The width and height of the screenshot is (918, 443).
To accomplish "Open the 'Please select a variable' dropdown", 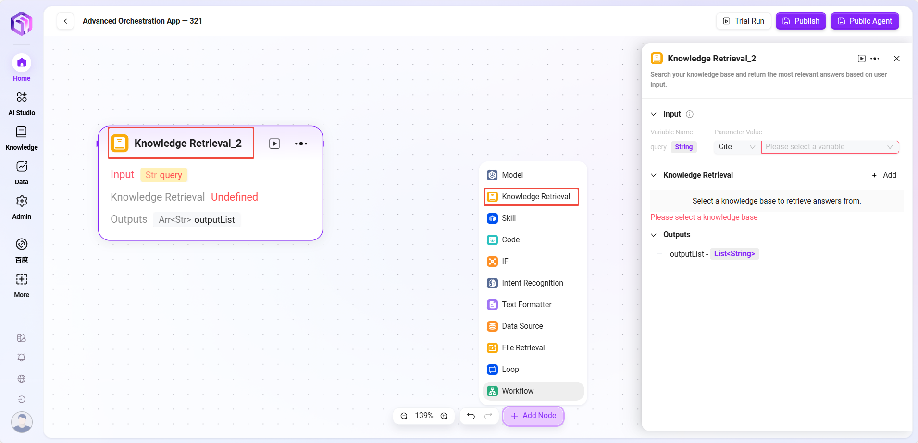I will (x=830, y=147).
